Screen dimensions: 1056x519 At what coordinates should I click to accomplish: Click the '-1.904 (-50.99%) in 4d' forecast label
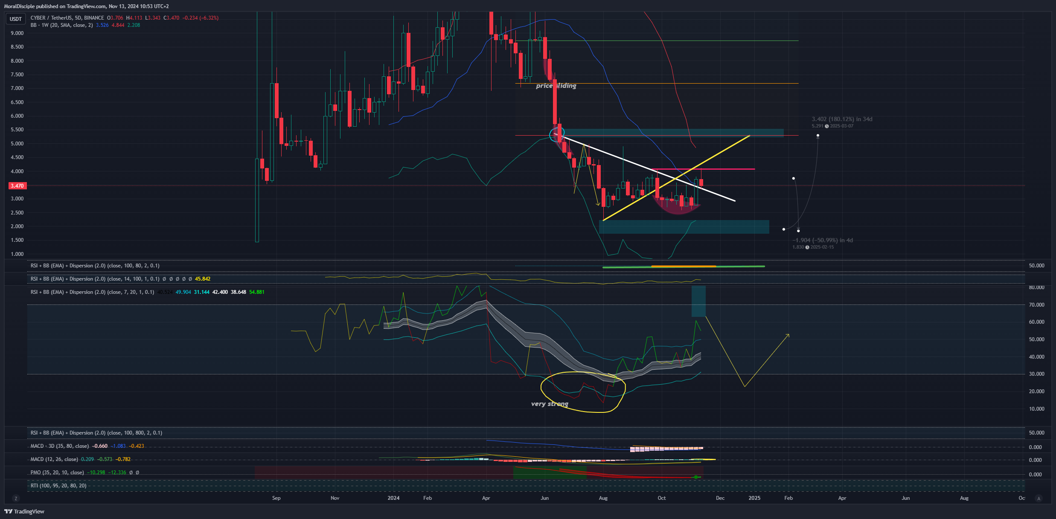pyautogui.click(x=823, y=240)
